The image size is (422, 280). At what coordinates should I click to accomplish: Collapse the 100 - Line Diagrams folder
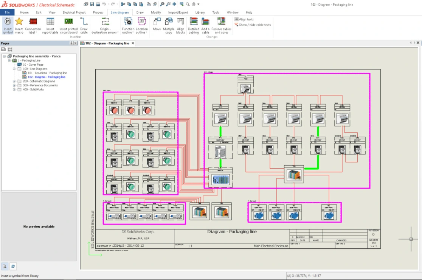tap(14, 69)
